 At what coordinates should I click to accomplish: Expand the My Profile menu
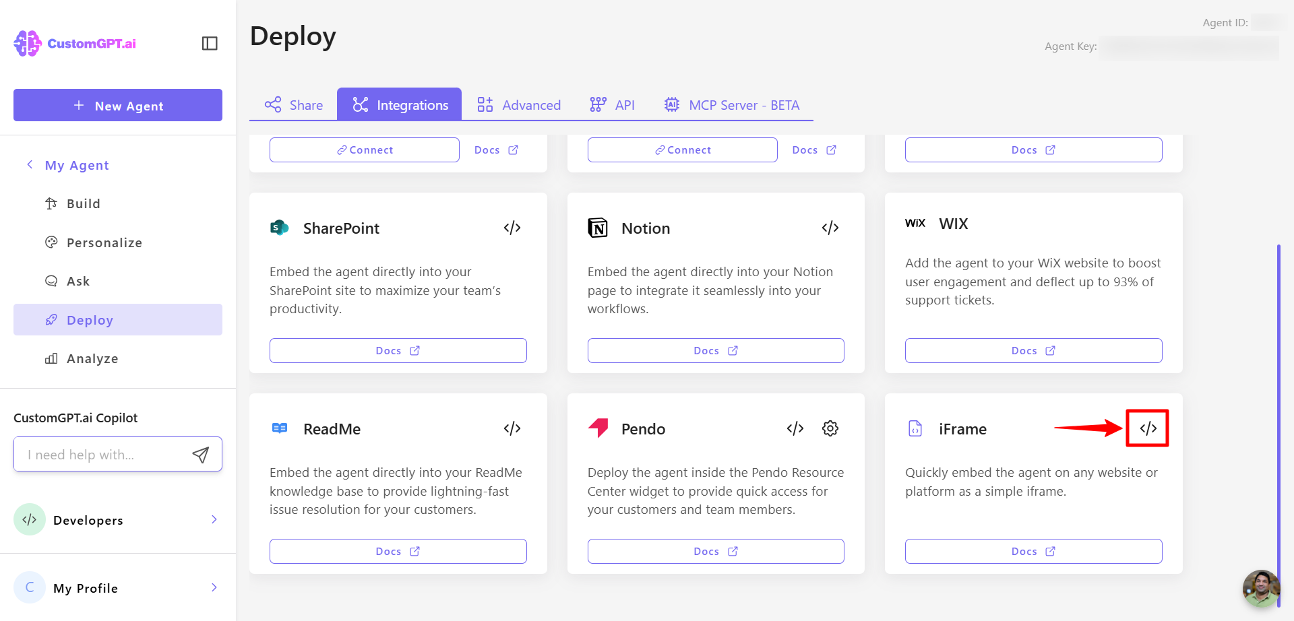point(118,587)
